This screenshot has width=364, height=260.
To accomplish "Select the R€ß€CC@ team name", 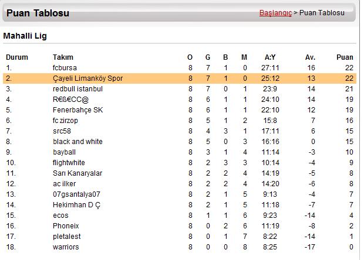I will coord(71,100).
